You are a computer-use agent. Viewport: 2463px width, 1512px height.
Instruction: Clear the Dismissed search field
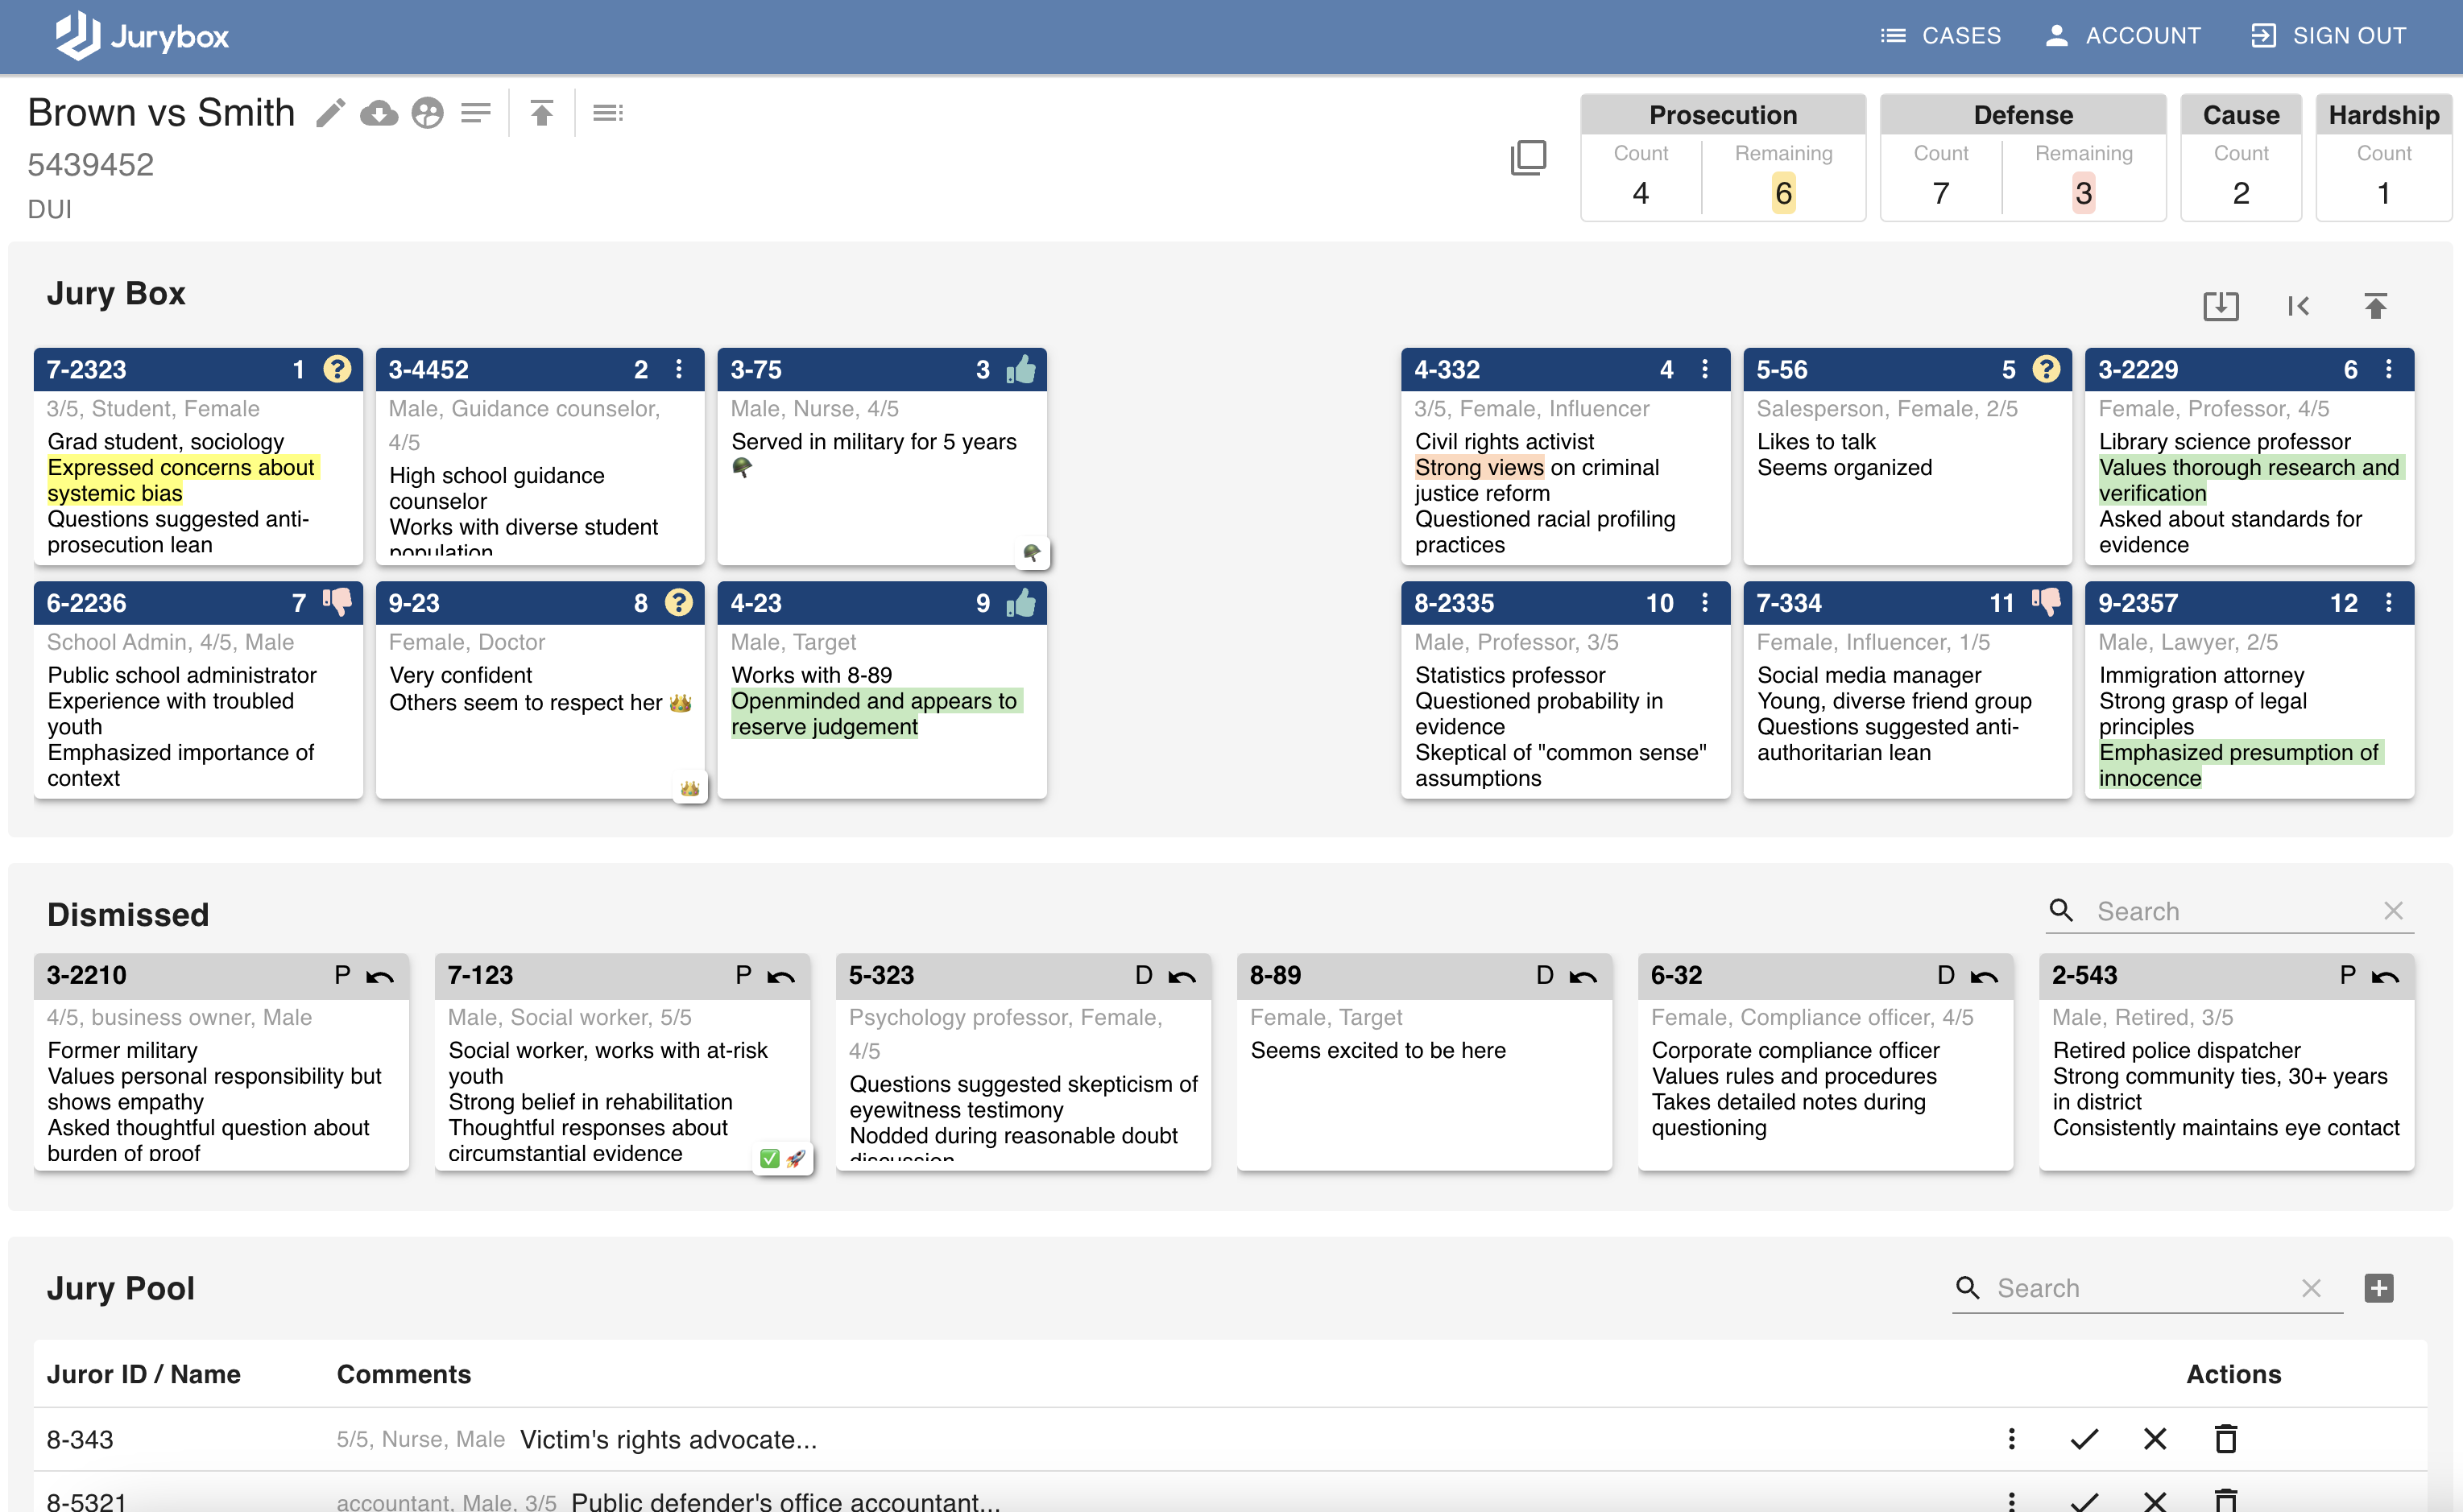(x=2394, y=911)
